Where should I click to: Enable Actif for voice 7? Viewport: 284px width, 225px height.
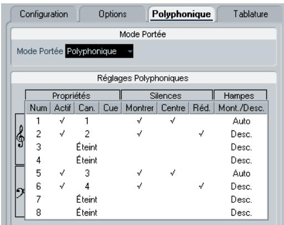pos(62,200)
